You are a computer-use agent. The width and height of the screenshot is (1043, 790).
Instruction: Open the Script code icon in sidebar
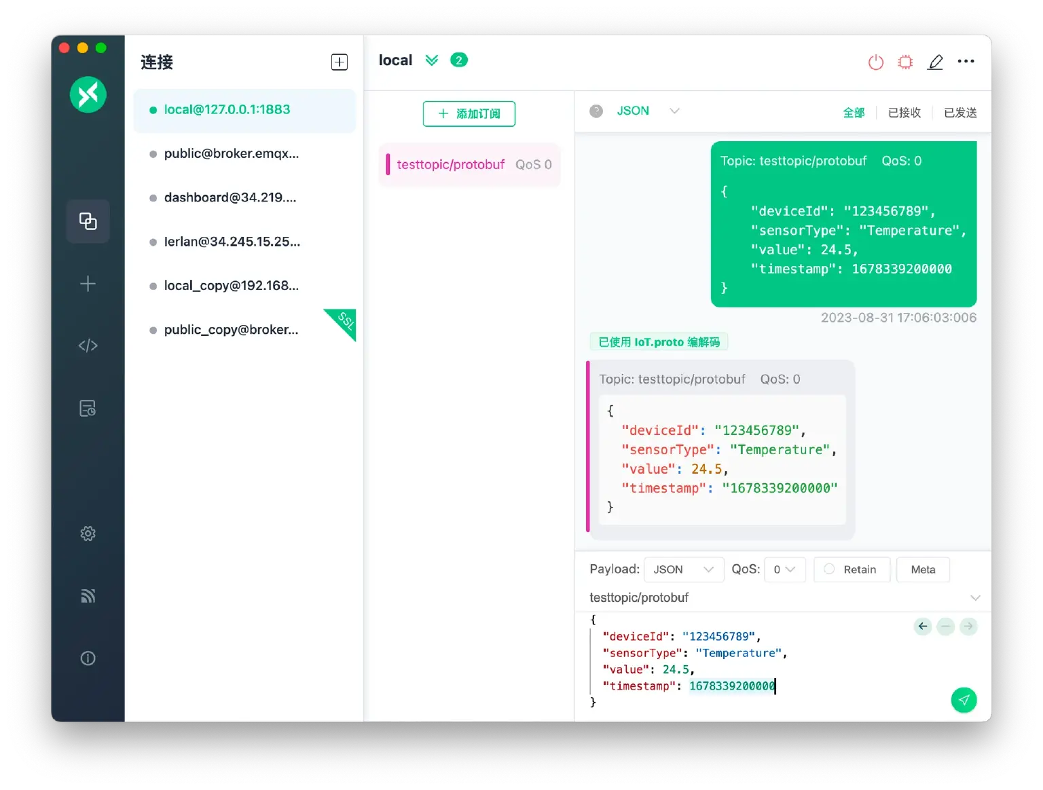(x=88, y=345)
